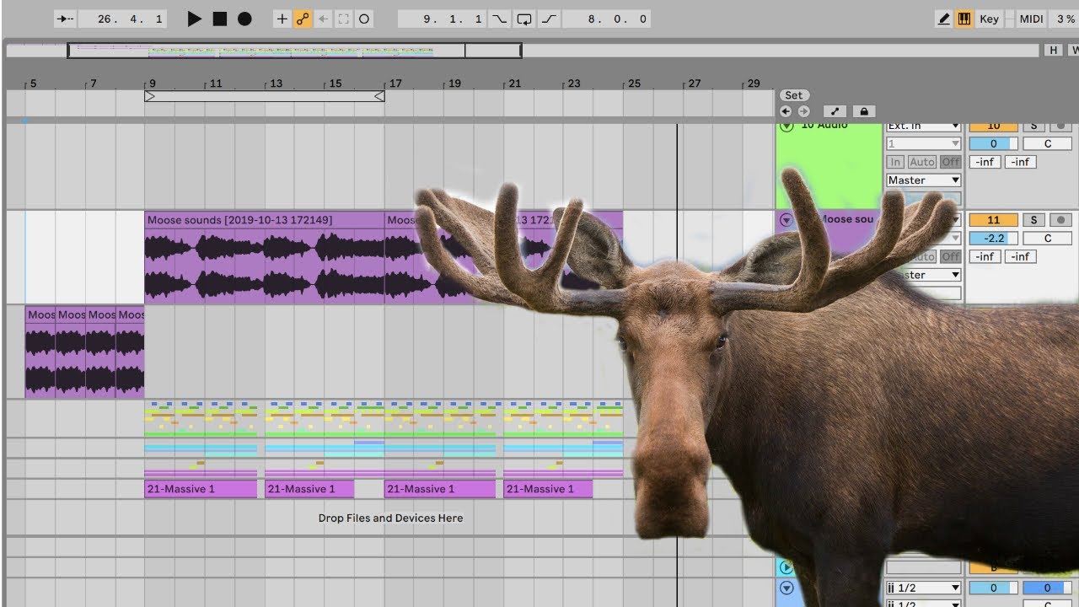Toggle the Automation Mode icon

[x=835, y=111]
